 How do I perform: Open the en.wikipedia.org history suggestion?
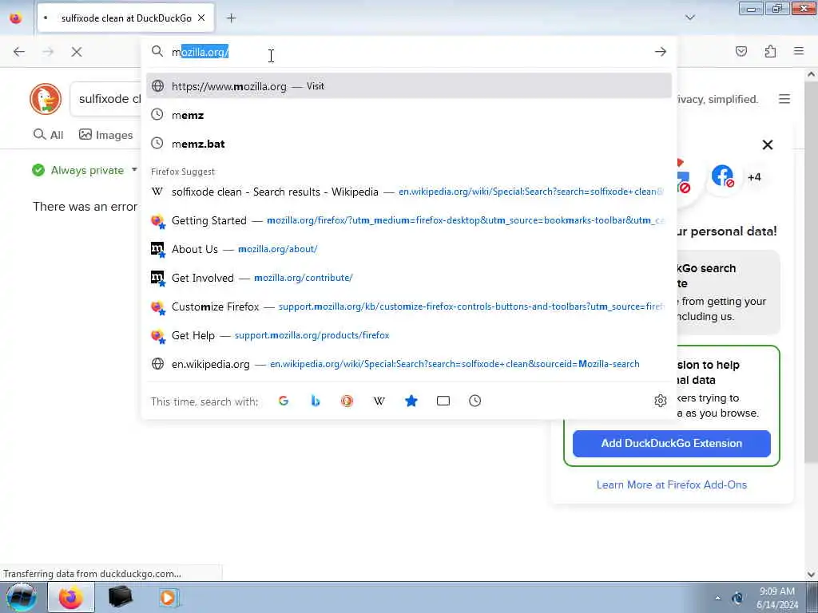[x=409, y=364]
